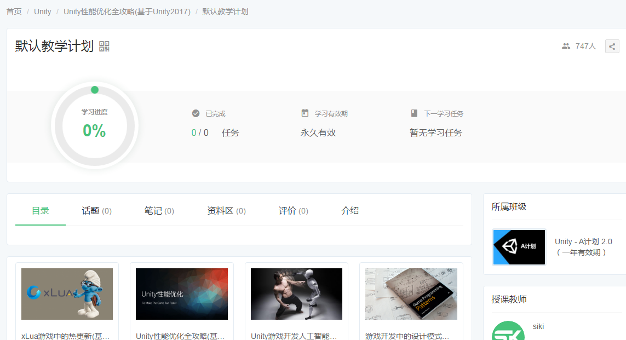Click the book icon beside 下一学习任务
This screenshot has height=340, width=626.
pos(414,113)
